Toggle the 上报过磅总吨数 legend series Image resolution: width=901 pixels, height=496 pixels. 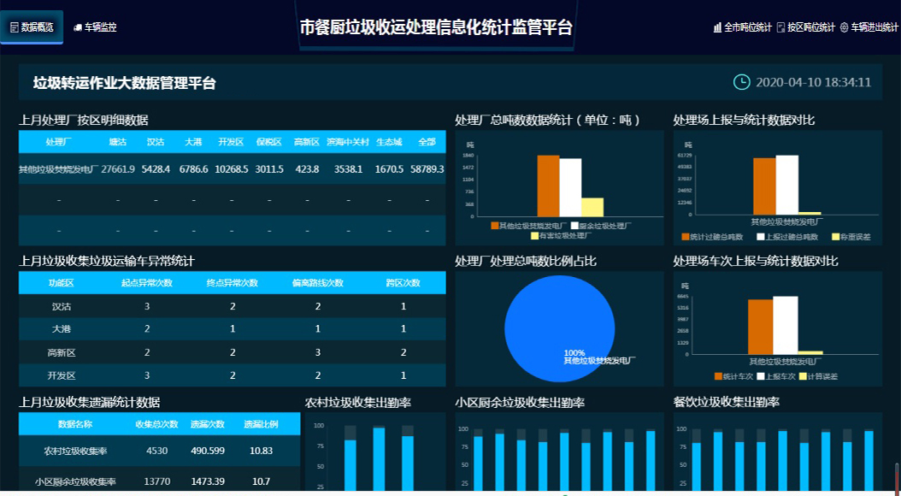[x=787, y=237]
